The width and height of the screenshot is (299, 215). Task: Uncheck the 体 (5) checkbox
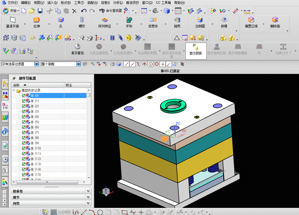[24, 122]
